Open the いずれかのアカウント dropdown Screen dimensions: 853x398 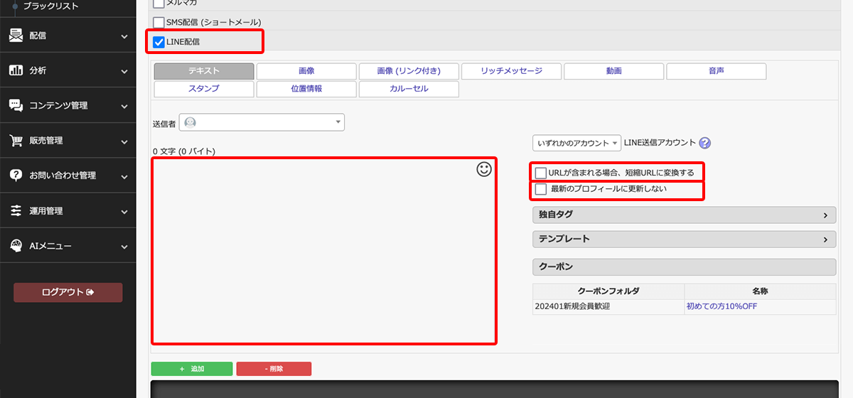click(576, 143)
